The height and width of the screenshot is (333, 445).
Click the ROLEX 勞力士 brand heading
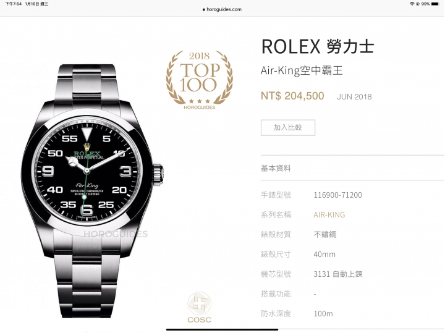[318, 46]
